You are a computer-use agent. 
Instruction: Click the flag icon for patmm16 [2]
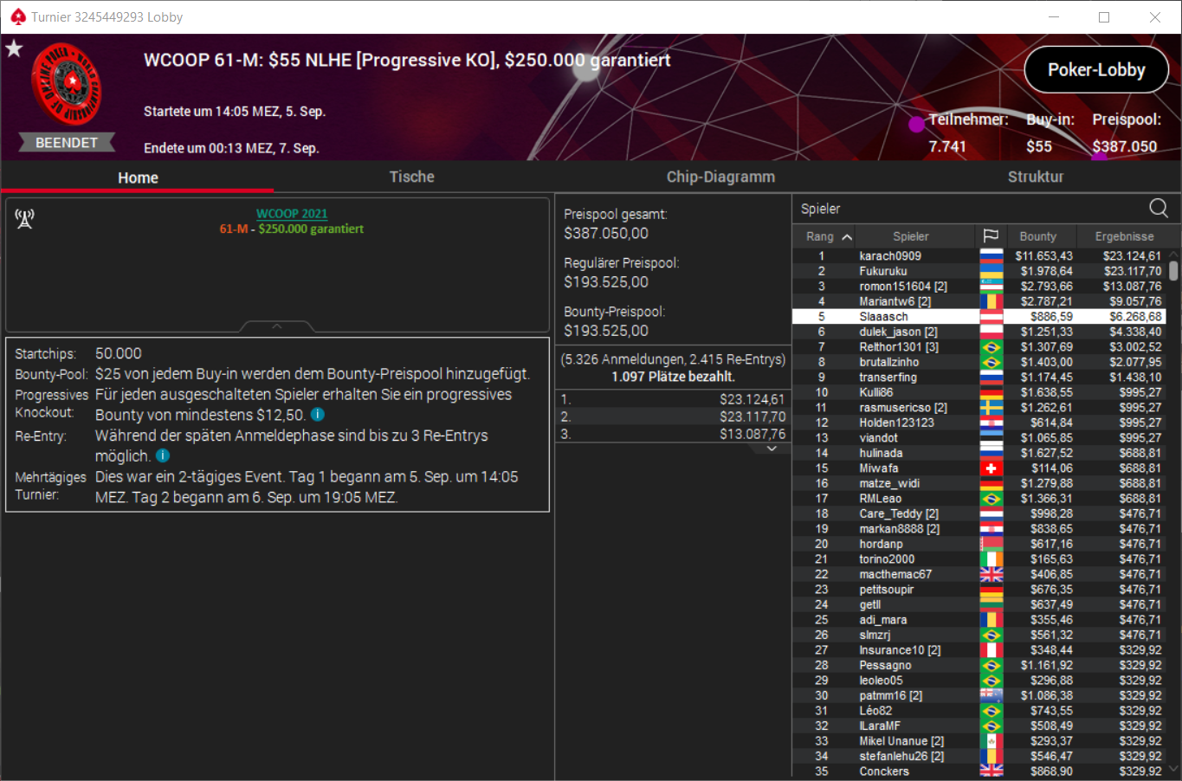click(991, 695)
